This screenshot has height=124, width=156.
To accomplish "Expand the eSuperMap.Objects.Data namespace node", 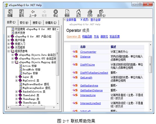I will click(x=13, y=55).
